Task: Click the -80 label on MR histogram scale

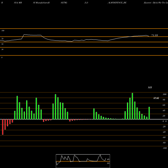Action: [x=164, y=143]
